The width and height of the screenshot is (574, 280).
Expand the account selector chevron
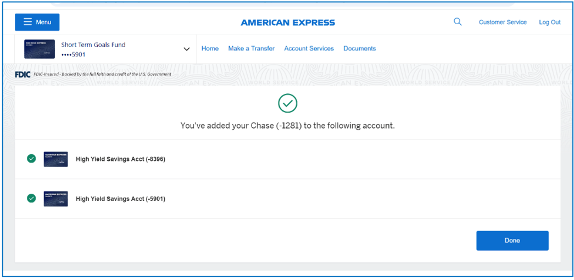point(186,49)
